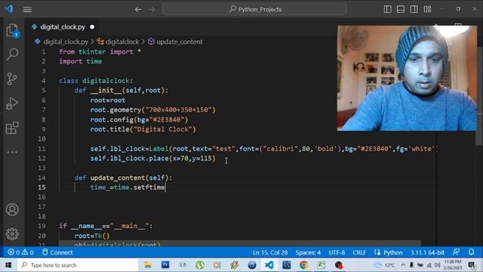Click the volume icon in system tray

[438, 265]
